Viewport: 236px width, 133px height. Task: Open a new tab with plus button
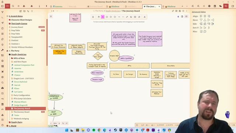182,6
